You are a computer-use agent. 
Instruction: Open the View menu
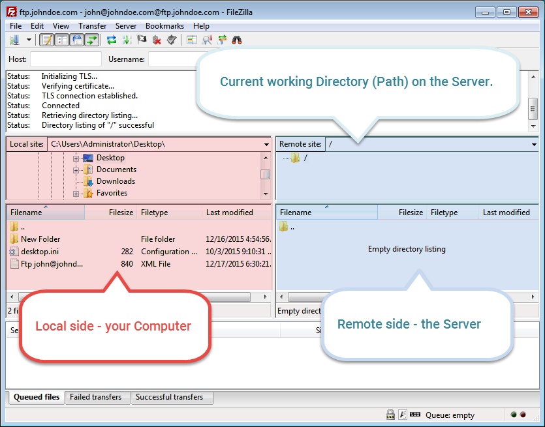pos(61,26)
